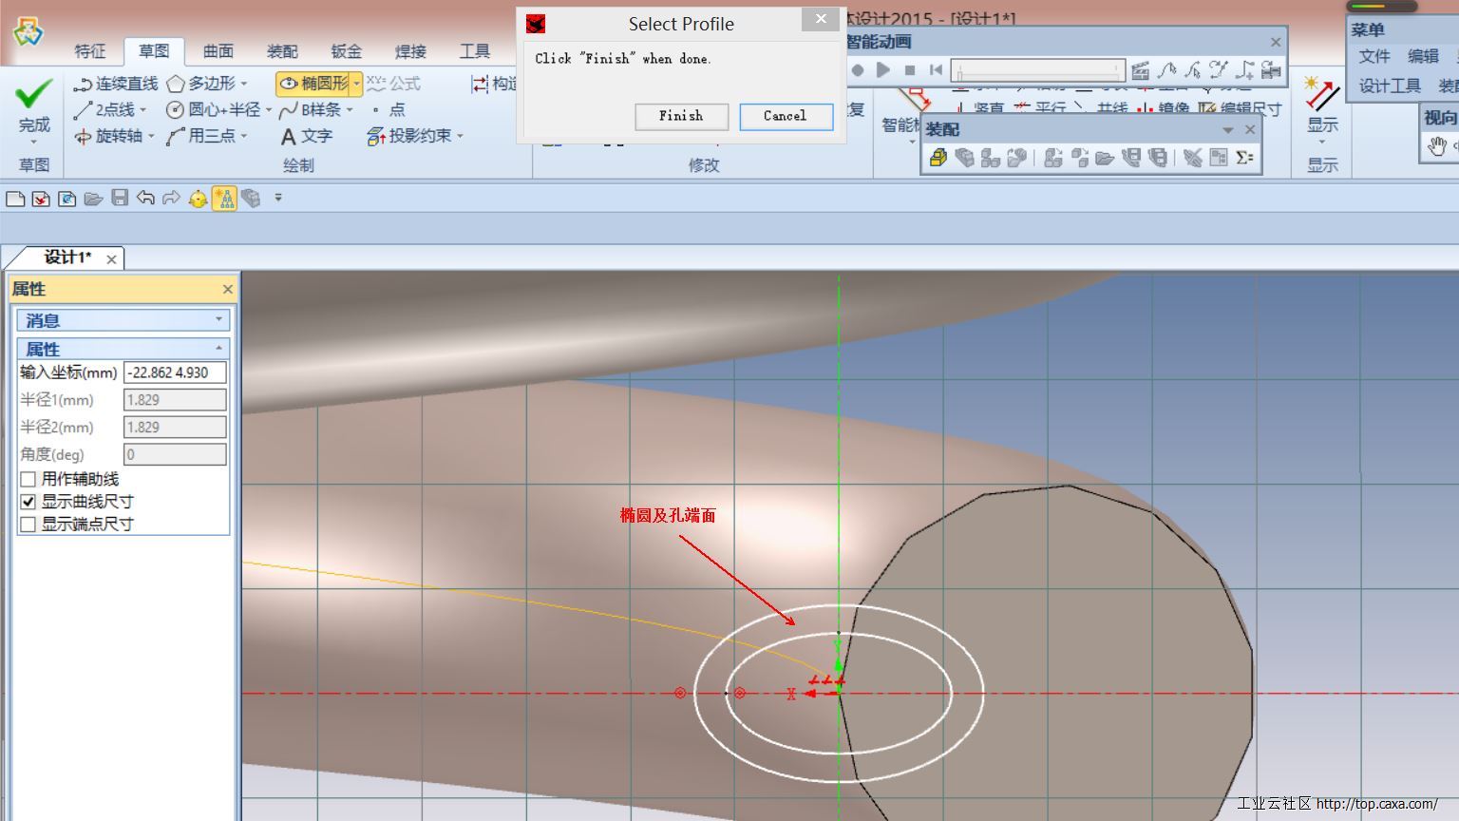
Task: Select the 圆心+半径 circle tool
Action: pos(213,109)
